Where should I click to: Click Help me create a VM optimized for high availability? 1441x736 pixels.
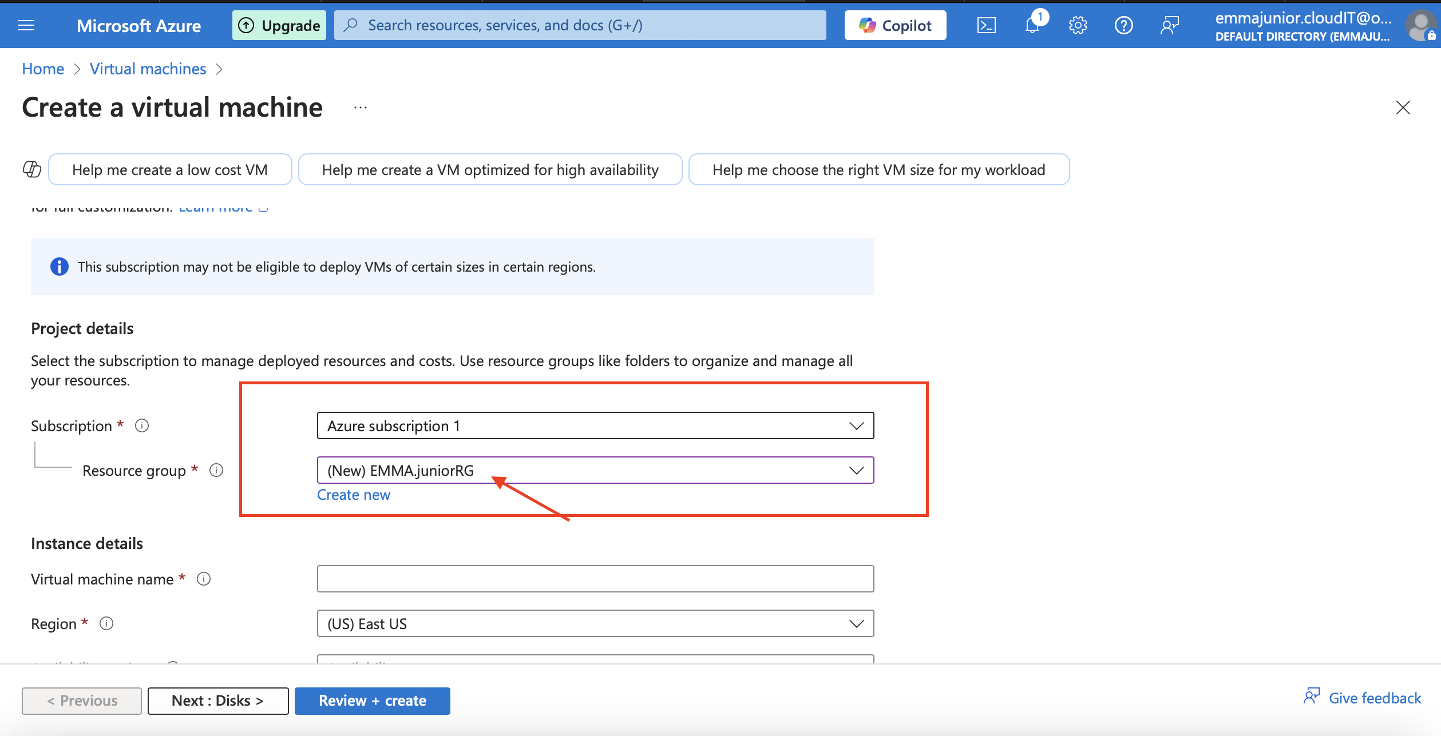click(x=490, y=169)
